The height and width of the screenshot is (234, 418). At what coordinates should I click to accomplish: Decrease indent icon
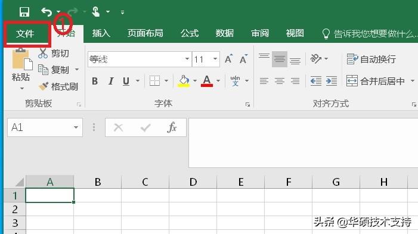(x=316, y=81)
